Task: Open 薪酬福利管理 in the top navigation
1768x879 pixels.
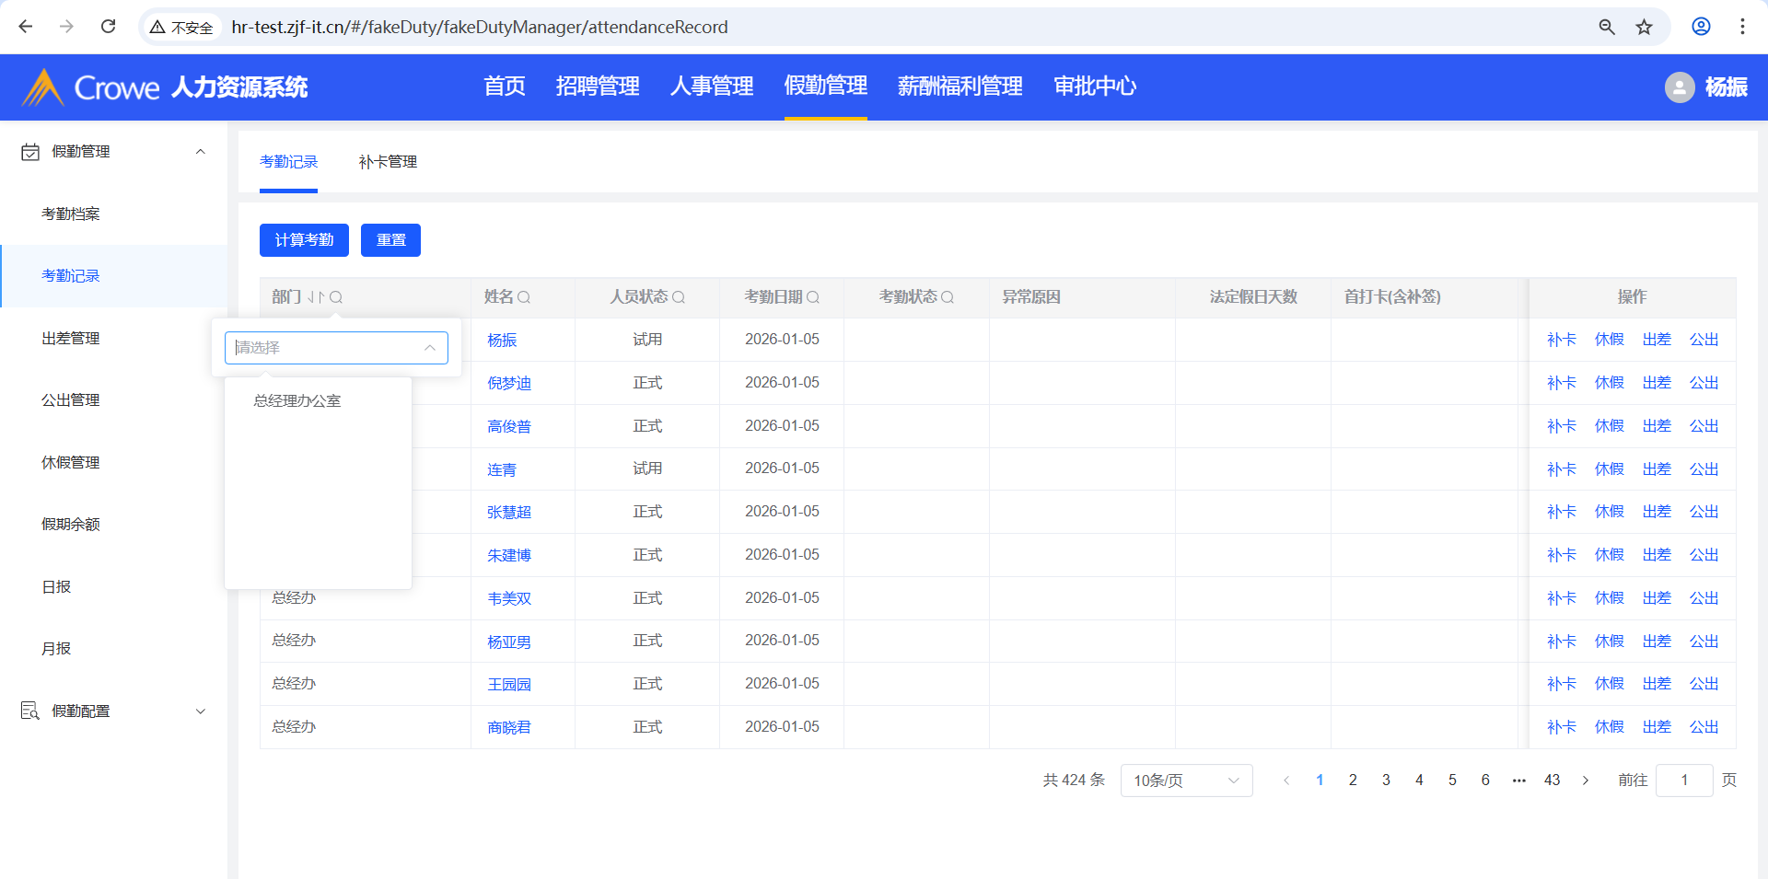Action: point(960,87)
